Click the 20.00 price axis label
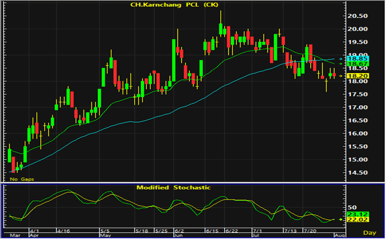This screenshot has width=386, height=239. point(357,29)
